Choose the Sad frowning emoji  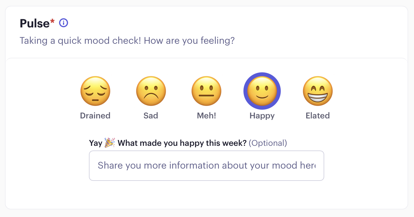pyautogui.click(x=151, y=91)
